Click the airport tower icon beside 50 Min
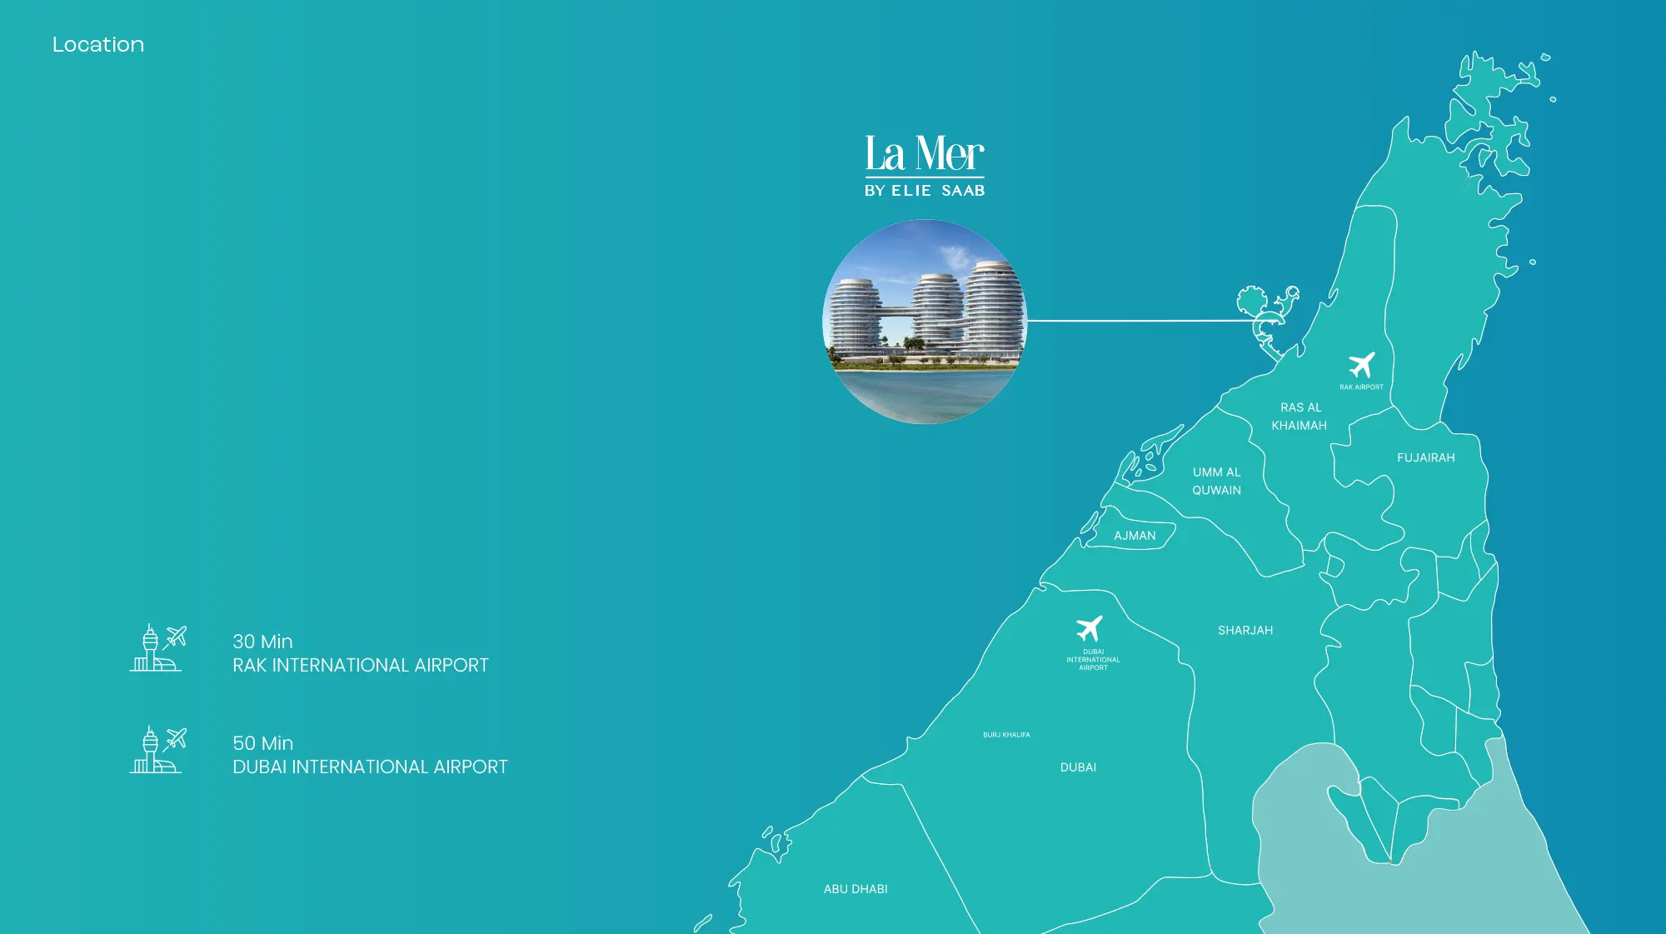Image resolution: width=1666 pixels, height=934 pixels. click(157, 750)
